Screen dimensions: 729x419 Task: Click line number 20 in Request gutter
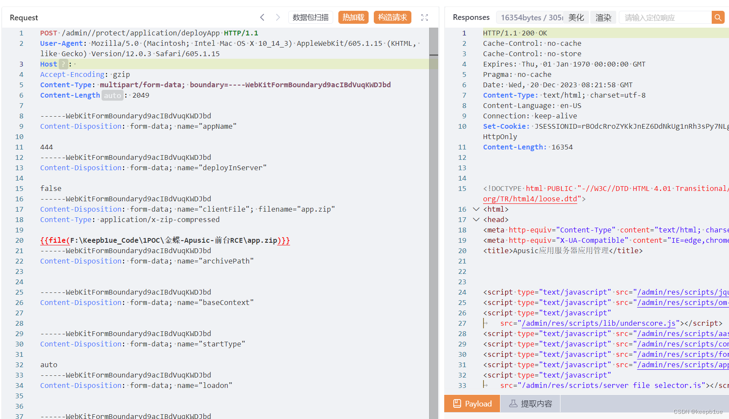click(19, 240)
